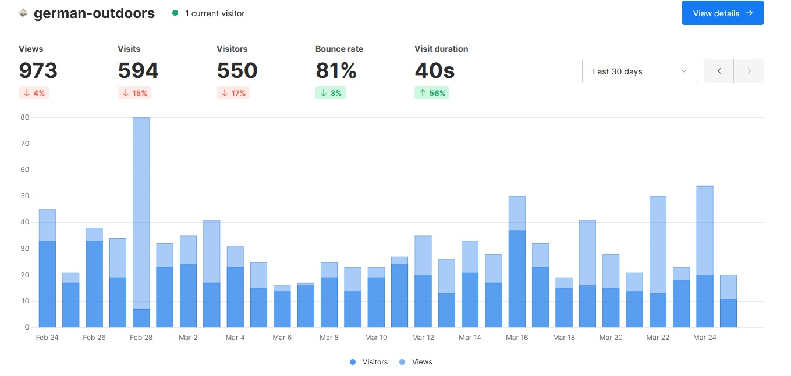Viewport: 791px width, 376px height.
Task: Click the green 56% badge under Visit duration
Action: point(432,92)
